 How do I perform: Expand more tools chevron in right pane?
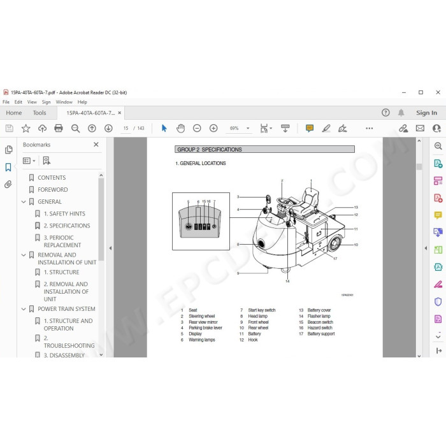438,337
